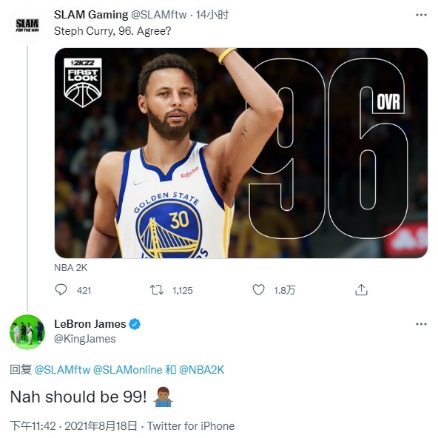Click the 14小时 time label
The width and height of the screenshot is (438, 438).
coord(212,15)
